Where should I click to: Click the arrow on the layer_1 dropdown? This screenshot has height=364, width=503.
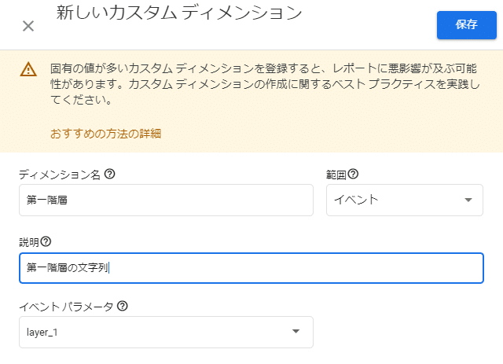(x=296, y=331)
